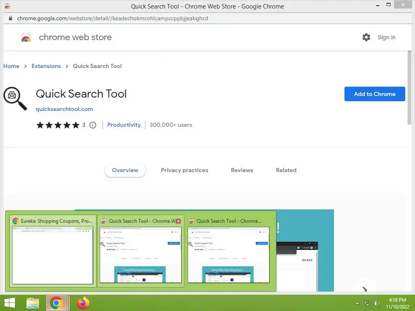Screen dimensions: 415x311
Task: Switch to the Related tab
Action: pos(286,170)
